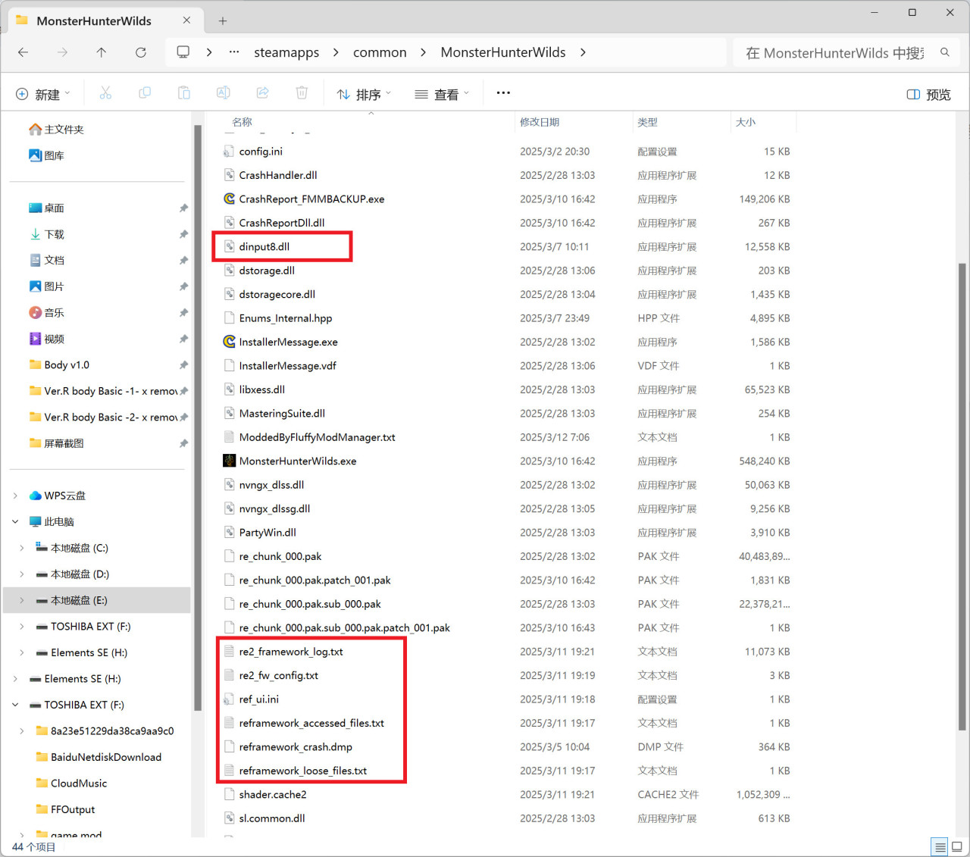
Task: Open the three-dot more options menu
Action: tap(503, 93)
